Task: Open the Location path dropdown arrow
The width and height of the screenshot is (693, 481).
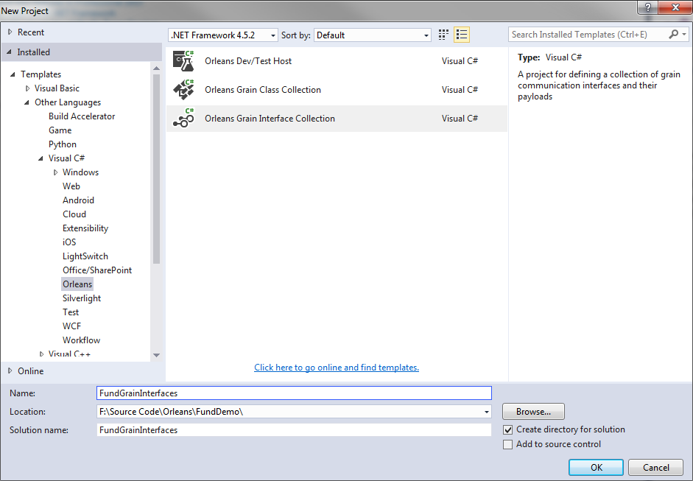Action: pos(486,412)
